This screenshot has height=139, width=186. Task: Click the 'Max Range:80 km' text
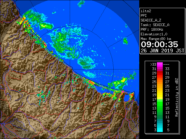tap(156, 39)
